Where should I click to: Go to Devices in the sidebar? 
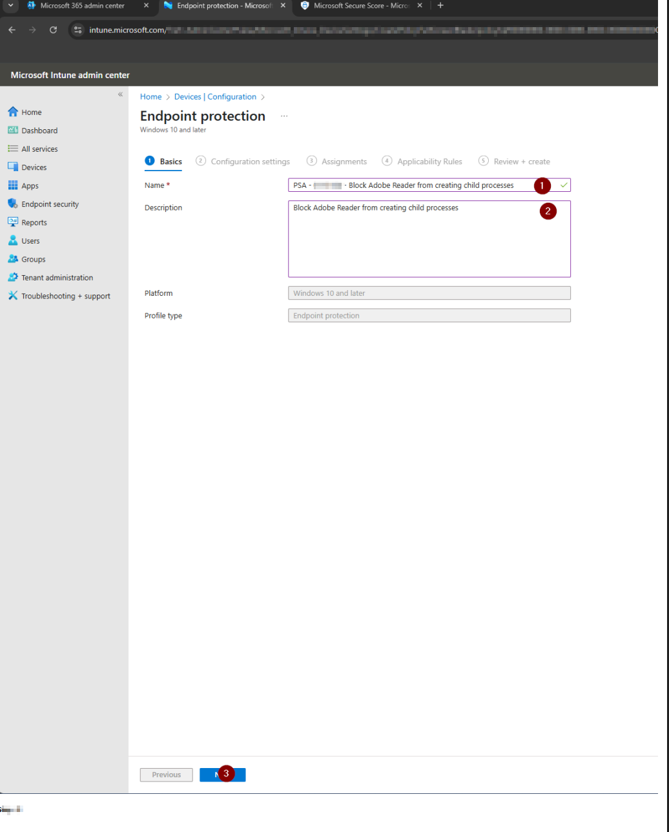click(x=27, y=167)
